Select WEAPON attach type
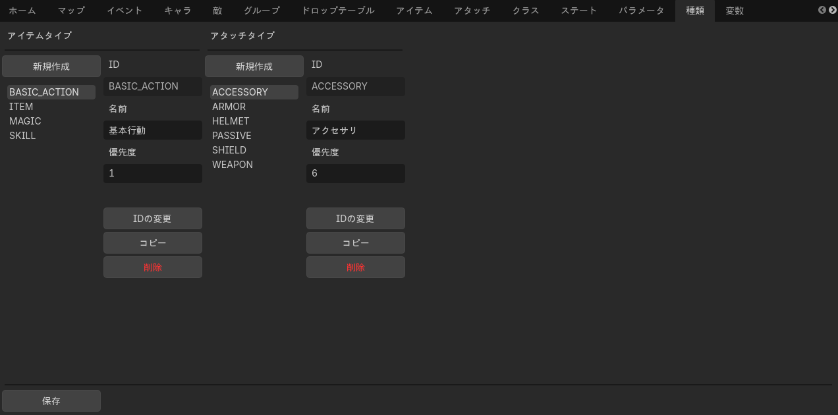 (x=254, y=165)
